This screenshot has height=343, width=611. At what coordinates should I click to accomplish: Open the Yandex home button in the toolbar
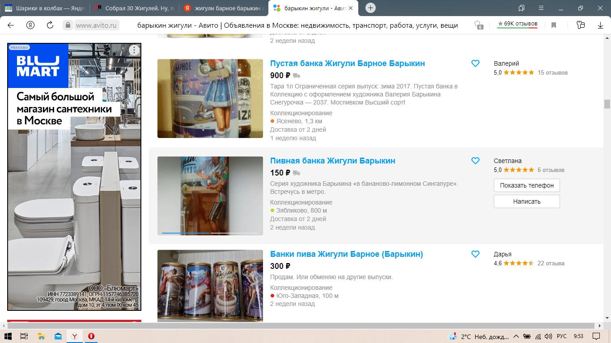click(30, 25)
